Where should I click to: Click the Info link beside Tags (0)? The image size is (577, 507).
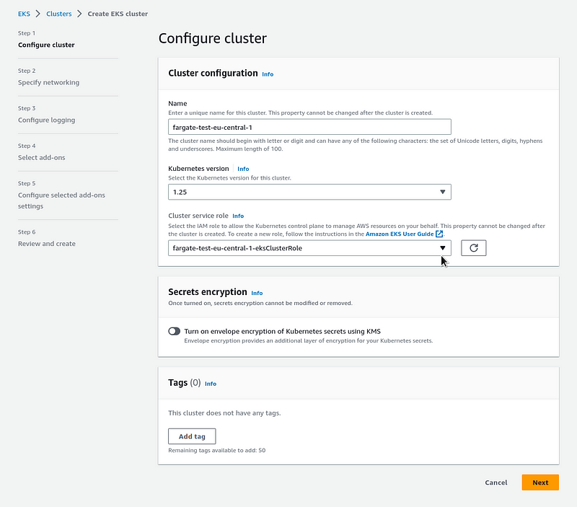pyautogui.click(x=211, y=384)
